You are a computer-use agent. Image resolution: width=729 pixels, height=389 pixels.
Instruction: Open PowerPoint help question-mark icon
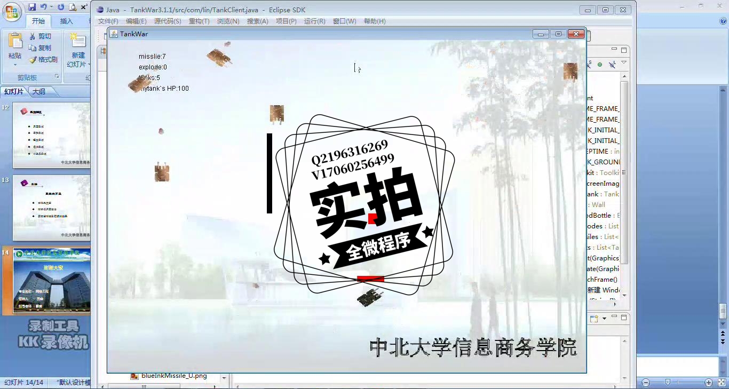tap(723, 21)
